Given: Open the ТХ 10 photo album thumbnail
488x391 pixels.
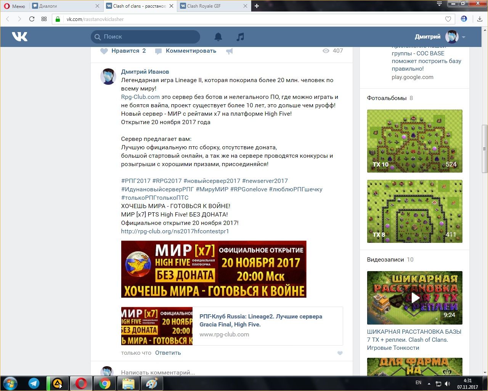Looking at the screenshot, I should click(415, 141).
